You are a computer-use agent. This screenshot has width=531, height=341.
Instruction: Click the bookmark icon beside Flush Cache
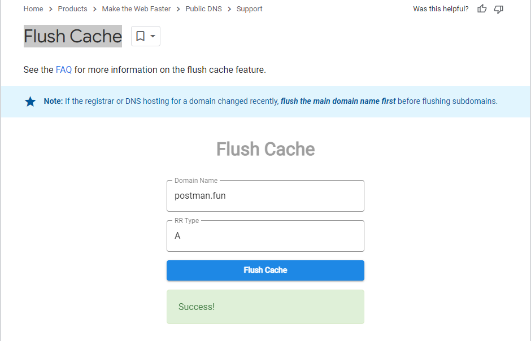tap(140, 36)
